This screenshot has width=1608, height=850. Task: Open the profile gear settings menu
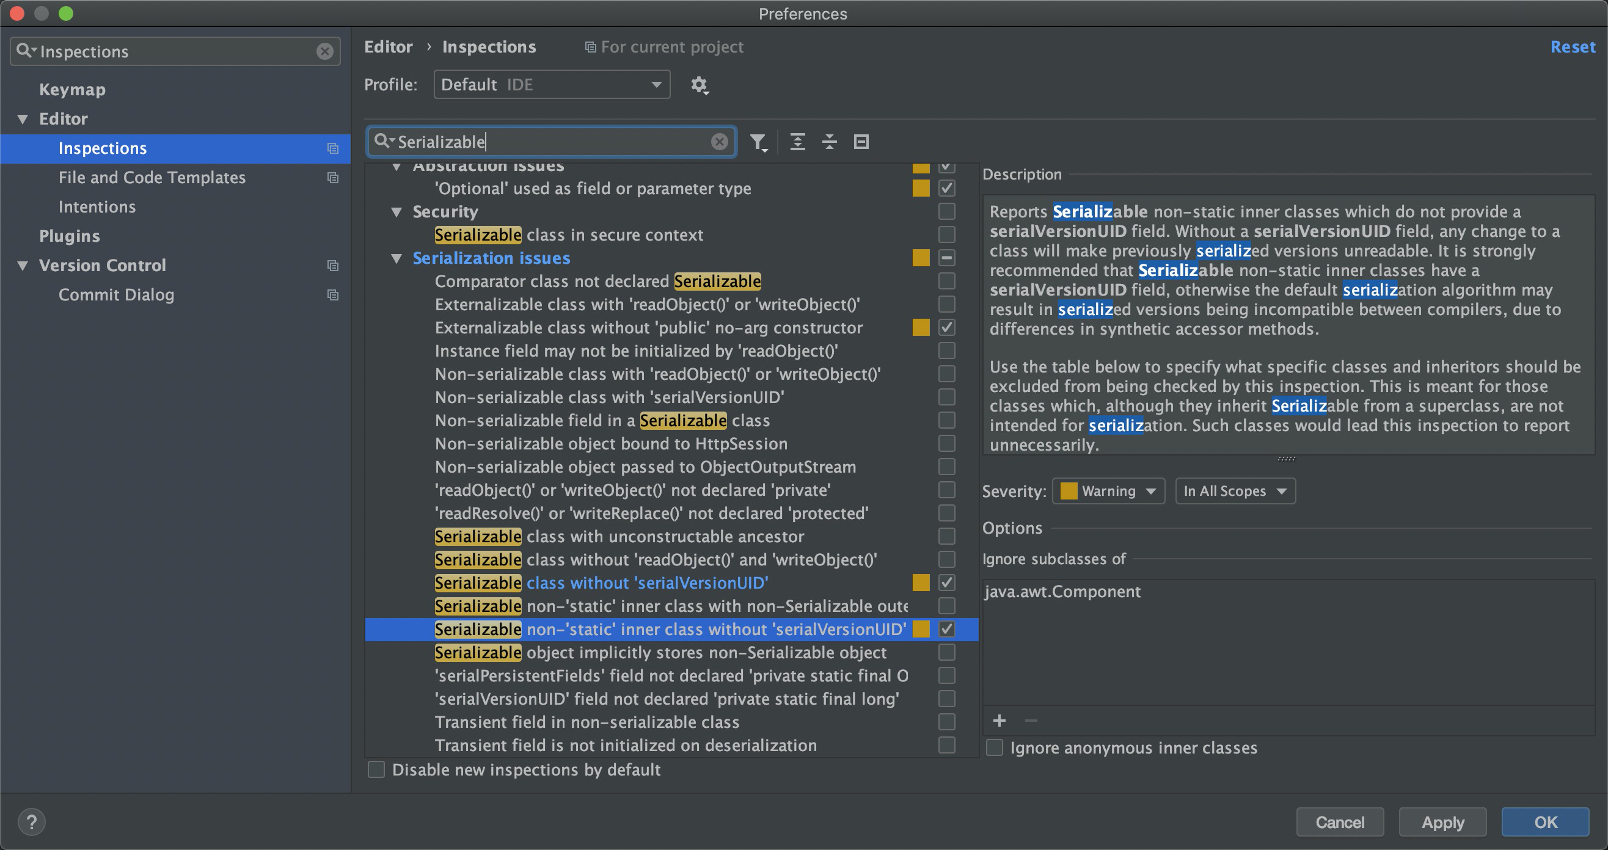click(699, 85)
